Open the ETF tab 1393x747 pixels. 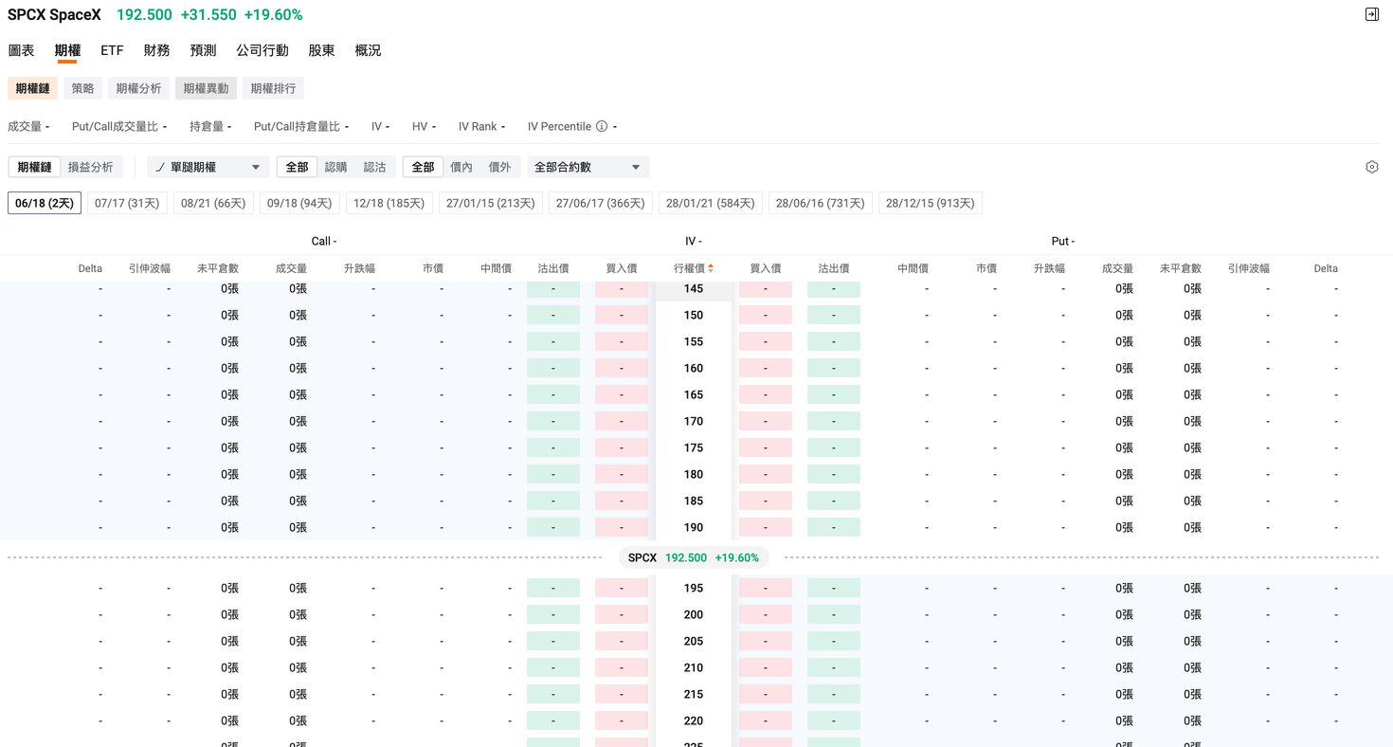click(112, 50)
